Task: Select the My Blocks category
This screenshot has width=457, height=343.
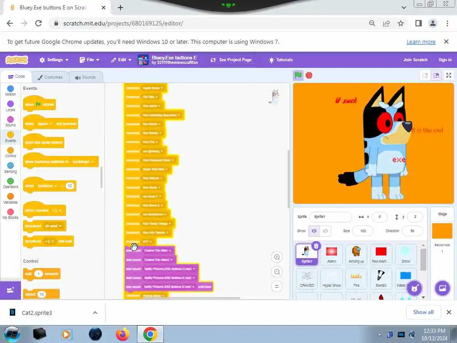Action: 11,214
